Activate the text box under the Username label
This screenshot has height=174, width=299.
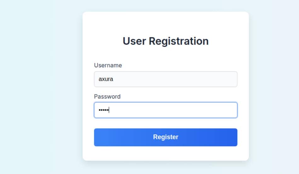tap(165, 79)
